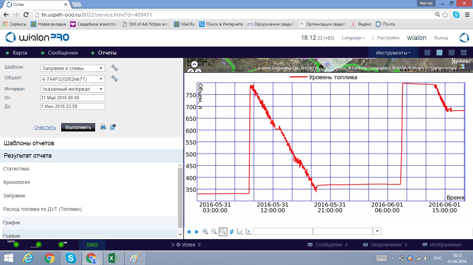Screen dimensions: 473x265
Task: Toggle the NAME indicator in bottom bar
Action: (16, 245)
